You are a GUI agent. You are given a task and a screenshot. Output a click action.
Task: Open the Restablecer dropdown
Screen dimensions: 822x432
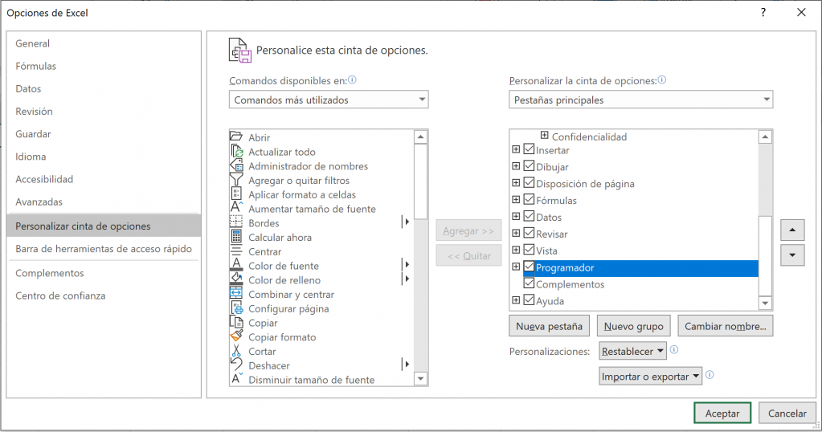click(632, 351)
